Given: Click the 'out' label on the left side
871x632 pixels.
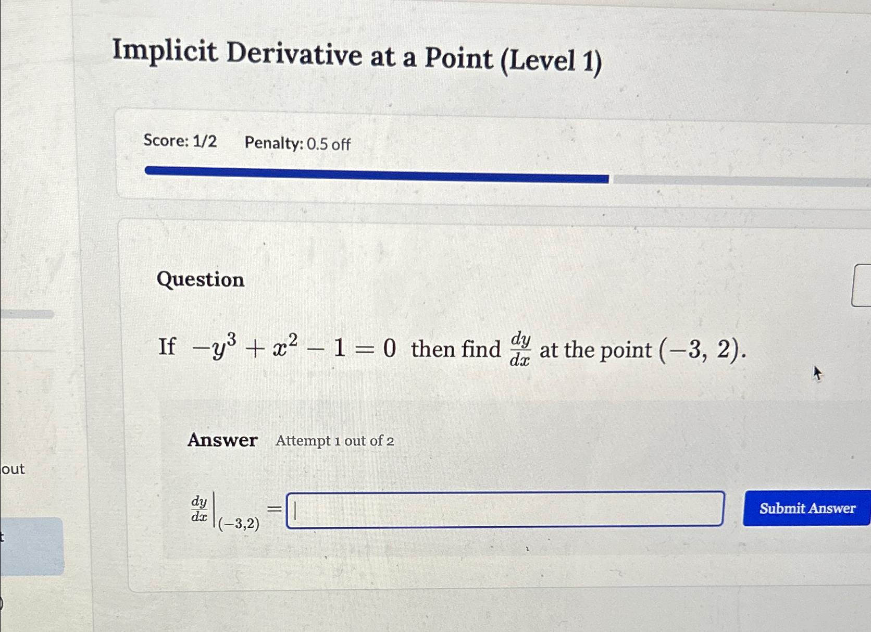Looking at the screenshot, I should [13, 470].
